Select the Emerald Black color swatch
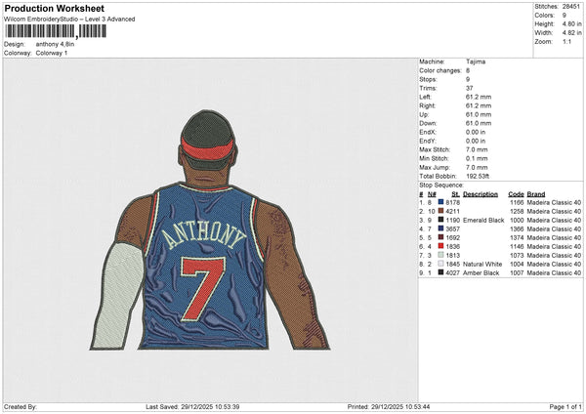Screen dimensions: 586x414 (441, 220)
